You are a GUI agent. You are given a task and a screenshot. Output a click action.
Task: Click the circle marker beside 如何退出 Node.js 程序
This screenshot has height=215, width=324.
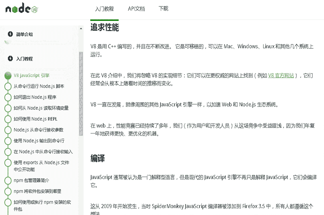point(7,97)
